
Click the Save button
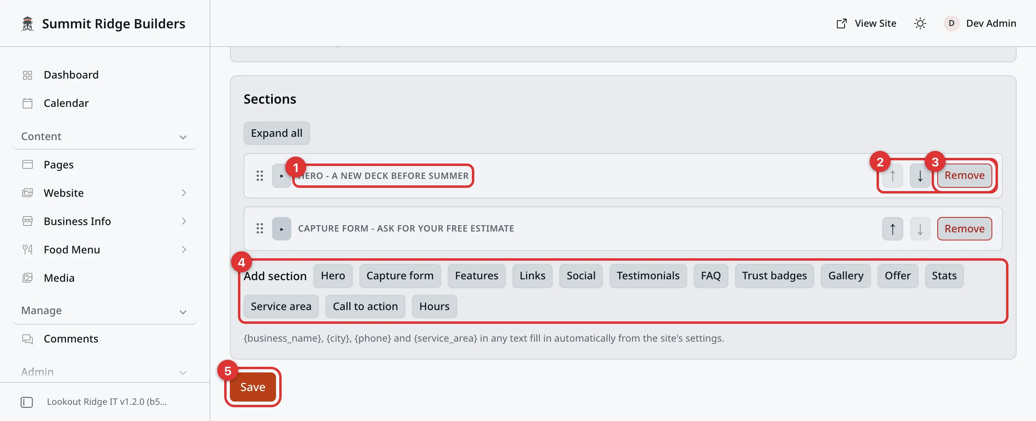(x=253, y=387)
